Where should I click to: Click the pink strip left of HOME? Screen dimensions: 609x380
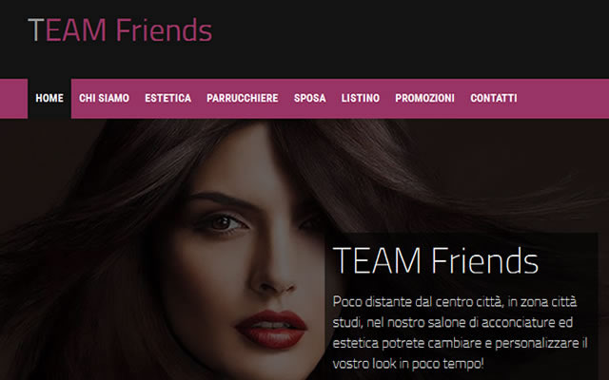13,99
